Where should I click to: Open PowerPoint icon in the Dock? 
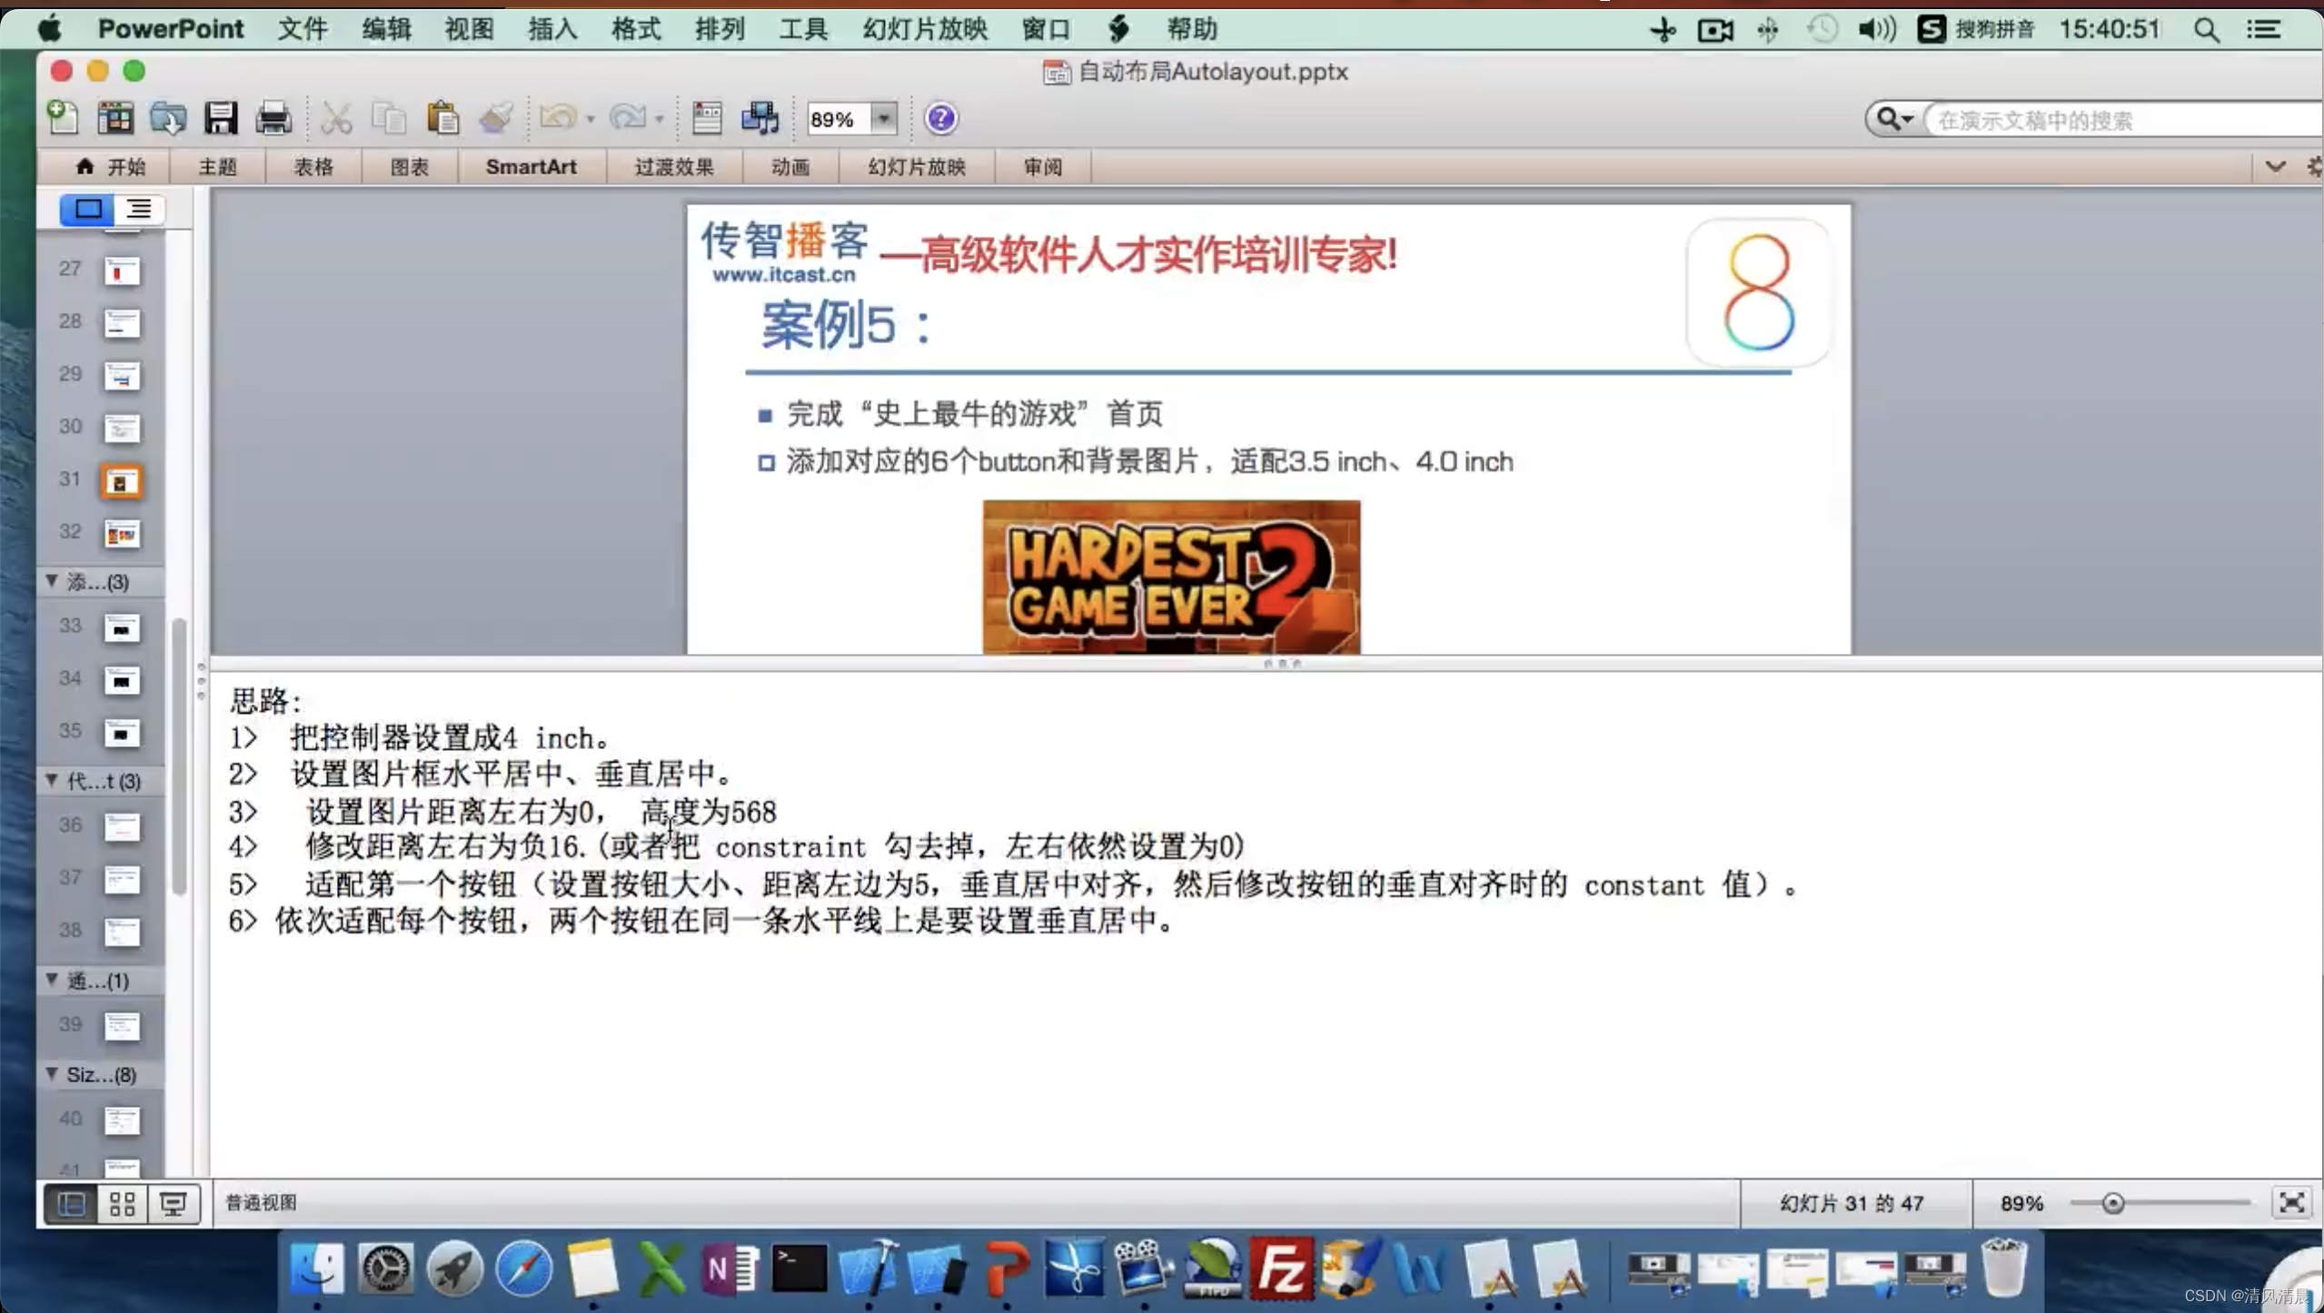[x=1006, y=1268]
